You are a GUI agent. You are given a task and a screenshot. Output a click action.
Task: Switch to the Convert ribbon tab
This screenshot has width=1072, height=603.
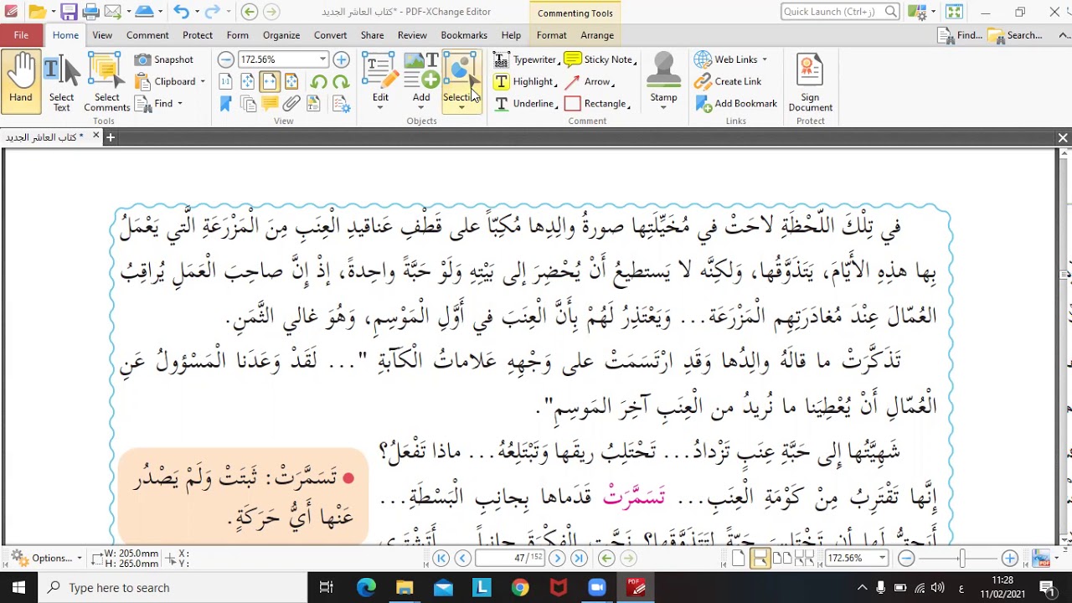tap(331, 35)
